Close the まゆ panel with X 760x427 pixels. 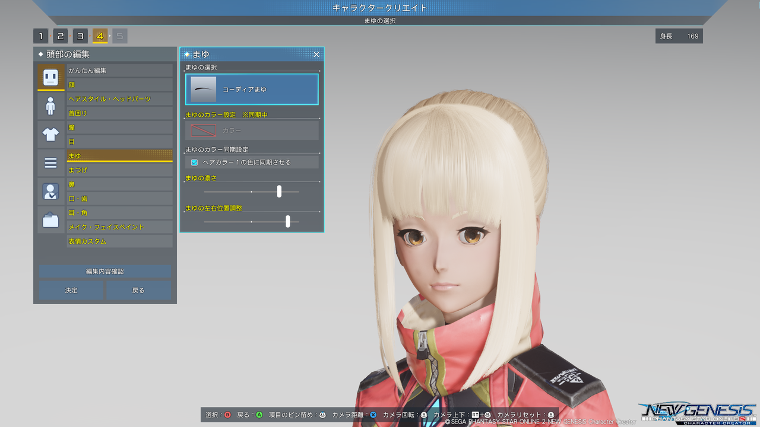(x=316, y=55)
